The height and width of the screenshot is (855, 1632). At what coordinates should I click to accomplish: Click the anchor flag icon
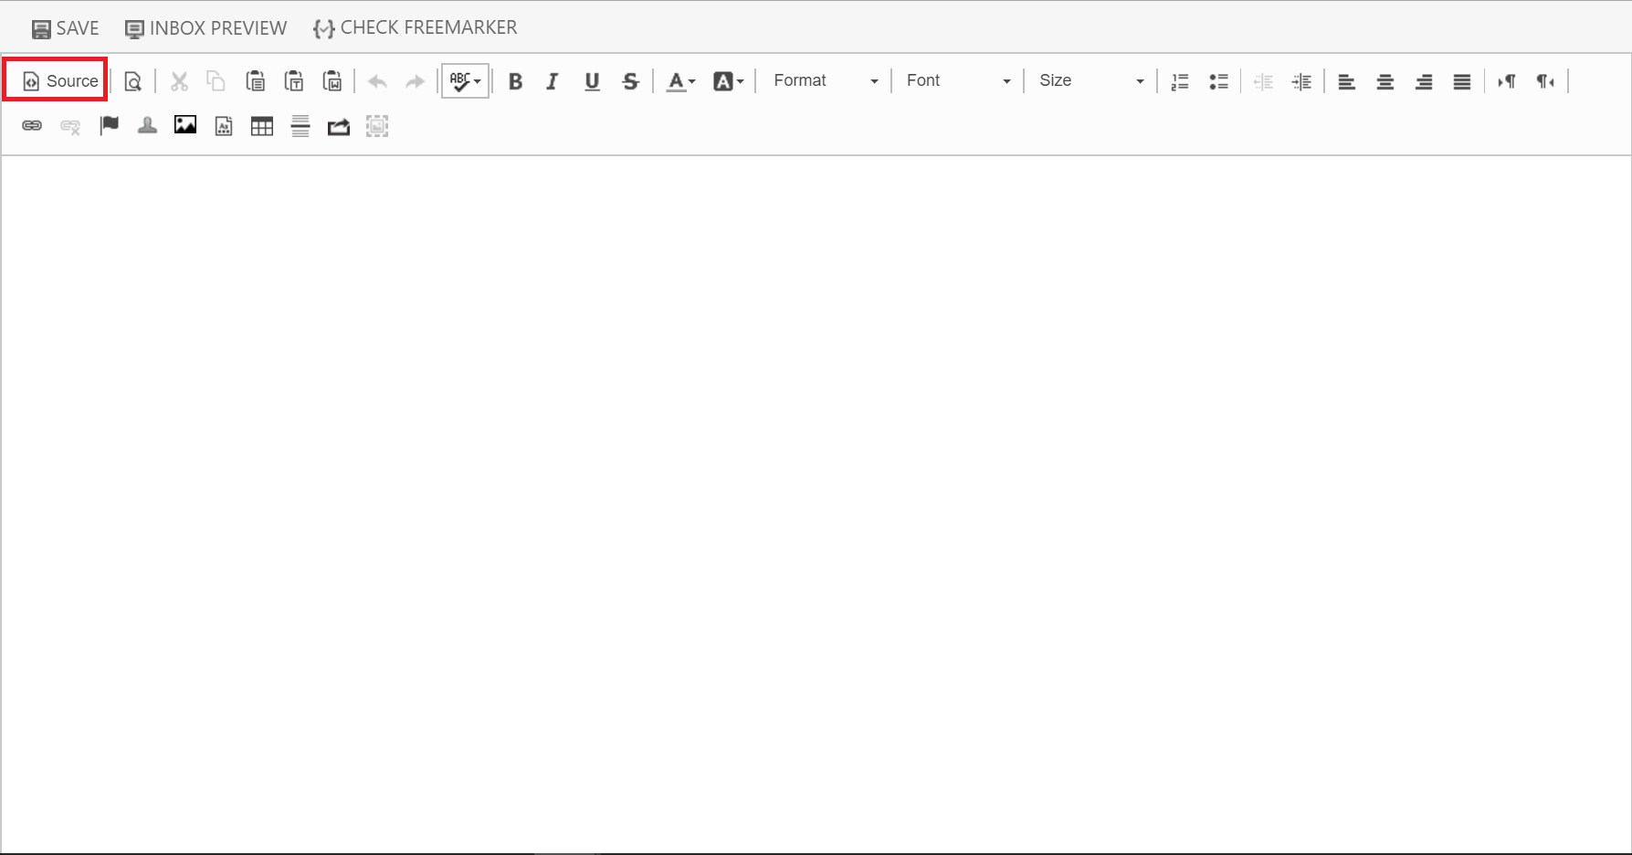point(110,126)
